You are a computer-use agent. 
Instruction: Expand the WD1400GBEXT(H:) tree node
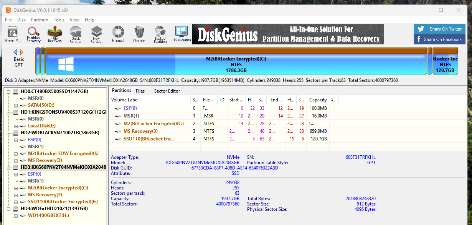tap(16, 215)
